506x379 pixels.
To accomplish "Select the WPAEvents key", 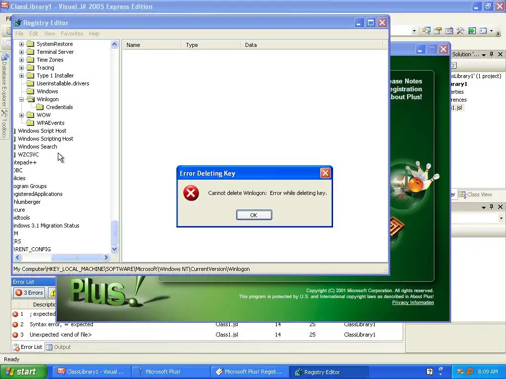I will (x=50, y=123).
